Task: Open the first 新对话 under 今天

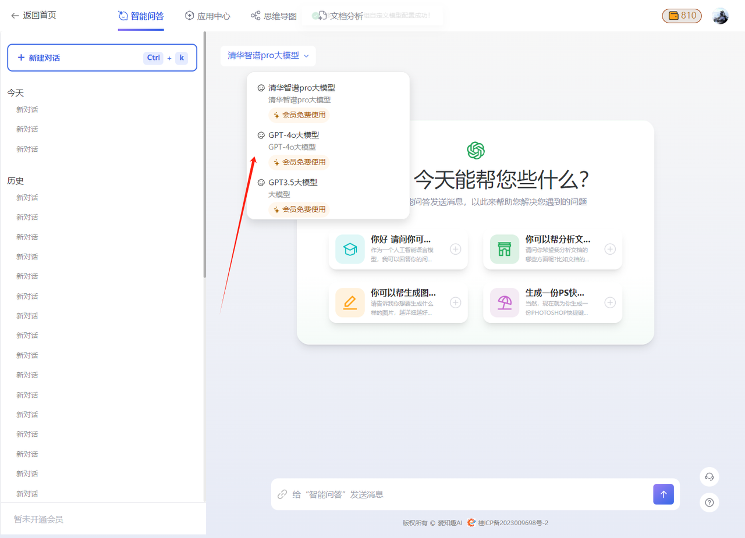Action: coord(27,109)
